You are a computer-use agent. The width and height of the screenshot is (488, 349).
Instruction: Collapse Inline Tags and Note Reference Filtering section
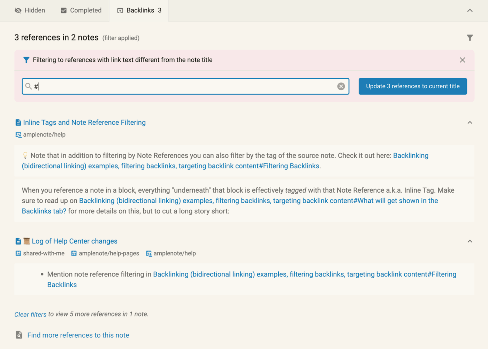[x=470, y=123]
